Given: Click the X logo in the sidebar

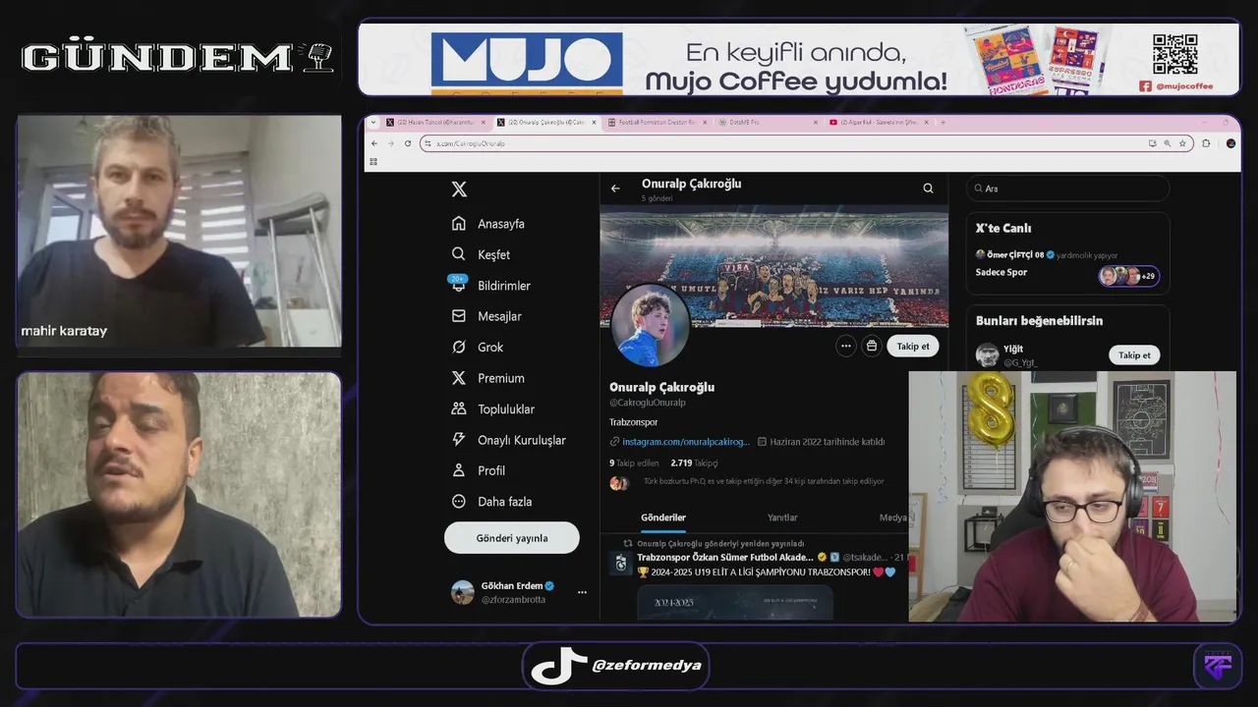Looking at the screenshot, I should [x=459, y=190].
